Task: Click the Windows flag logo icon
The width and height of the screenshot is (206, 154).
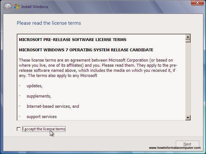Action: tap(17, 6)
